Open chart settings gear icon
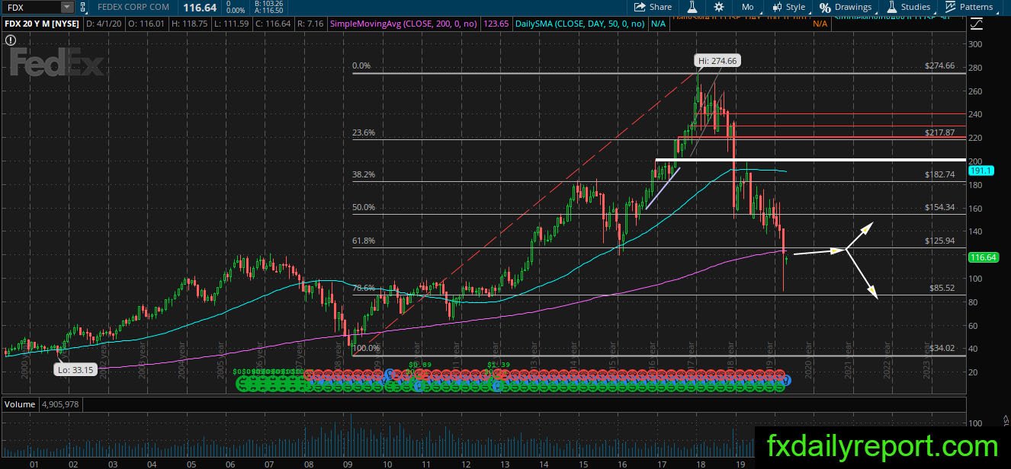This screenshot has height=469, width=1011. tap(718, 7)
